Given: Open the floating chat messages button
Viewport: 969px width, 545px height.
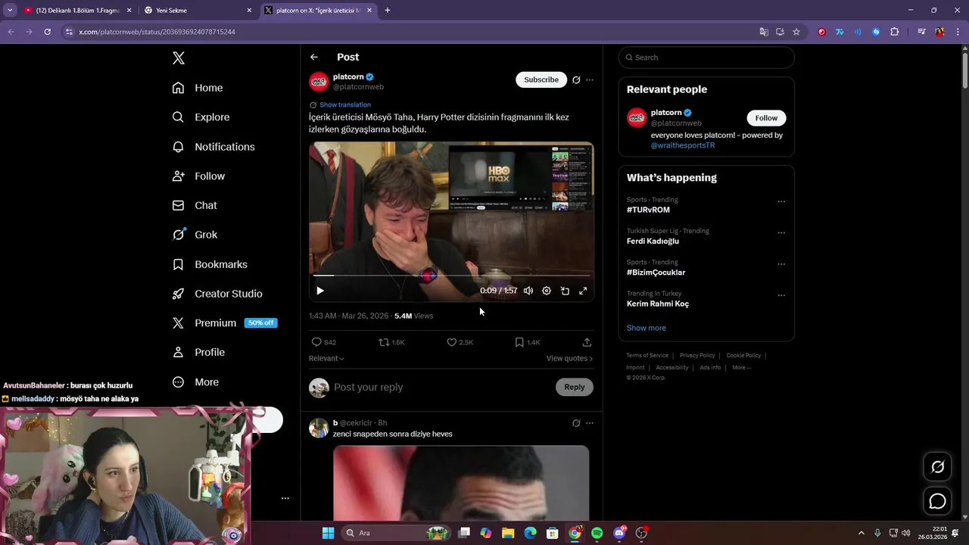Looking at the screenshot, I should tap(937, 501).
